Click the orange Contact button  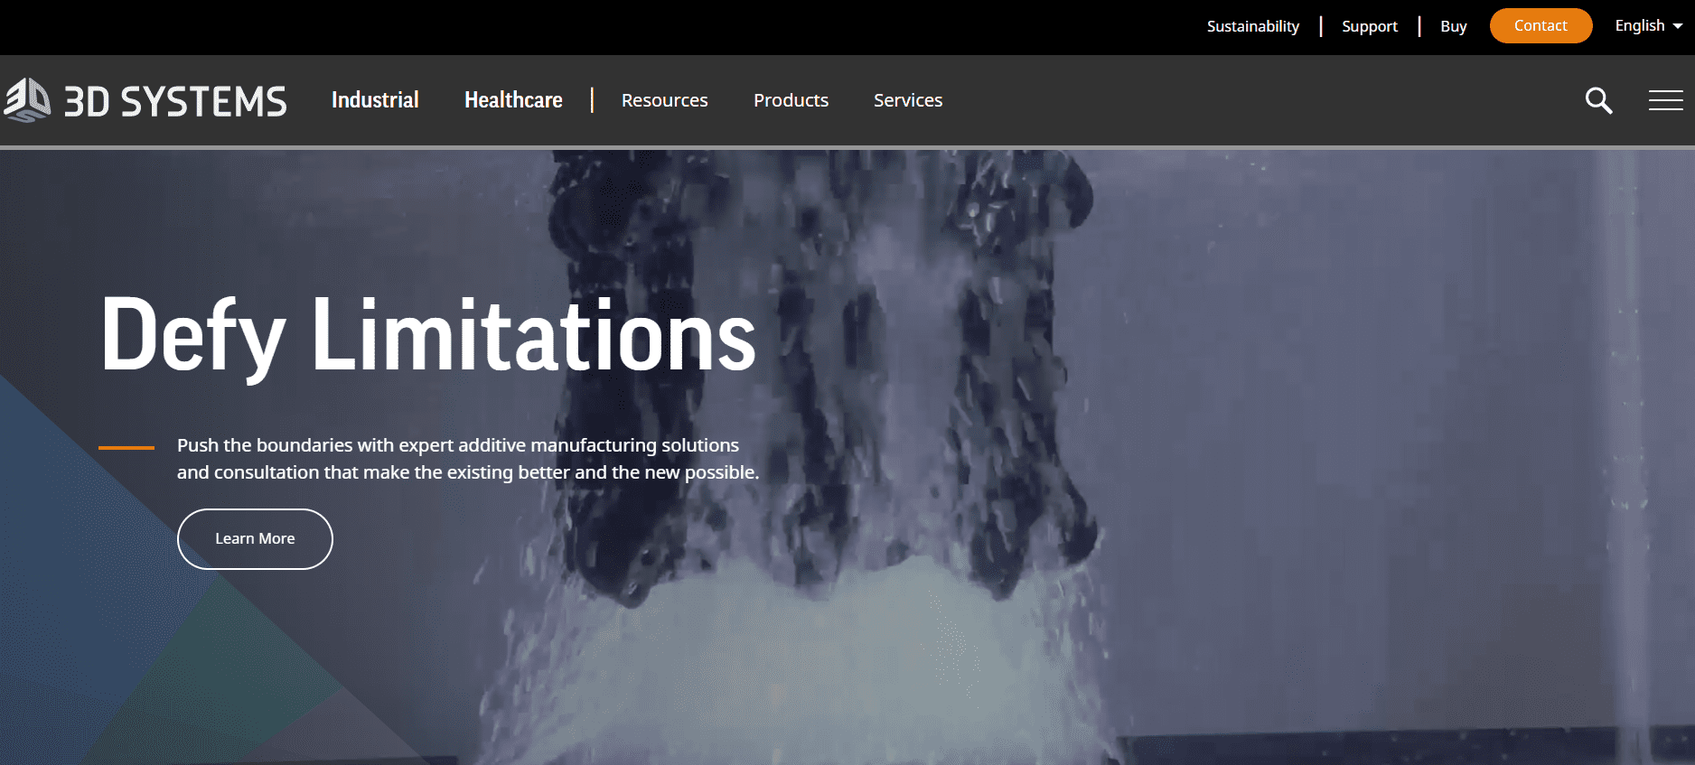(x=1540, y=25)
